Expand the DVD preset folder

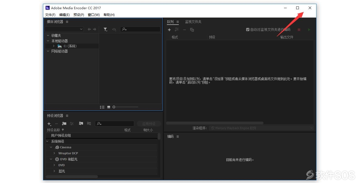[54, 165]
